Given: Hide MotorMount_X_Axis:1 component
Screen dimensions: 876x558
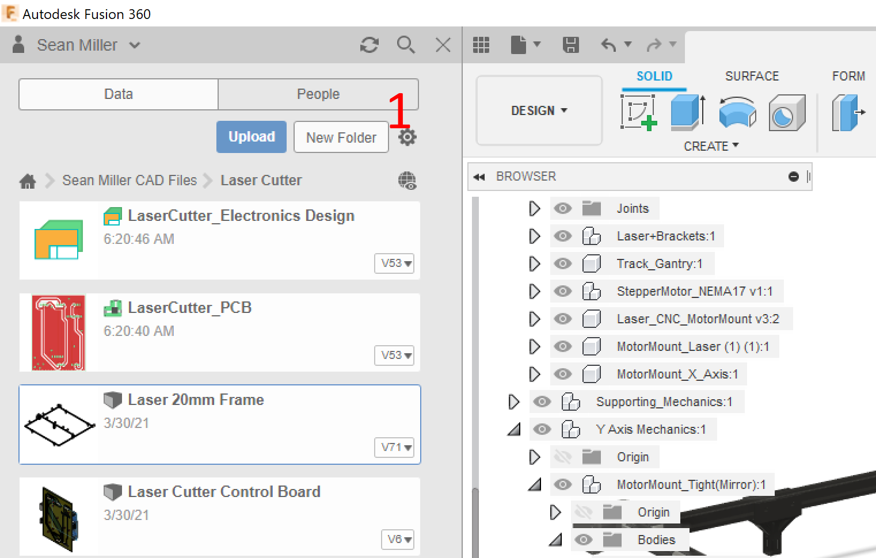Looking at the screenshot, I should [563, 374].
